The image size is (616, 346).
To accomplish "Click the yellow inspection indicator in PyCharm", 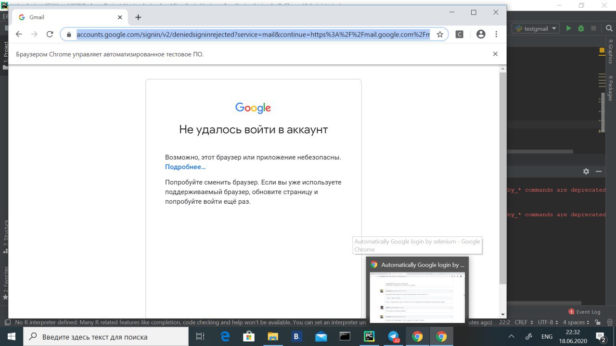I will pyautogui.click(x=602, y=50).
